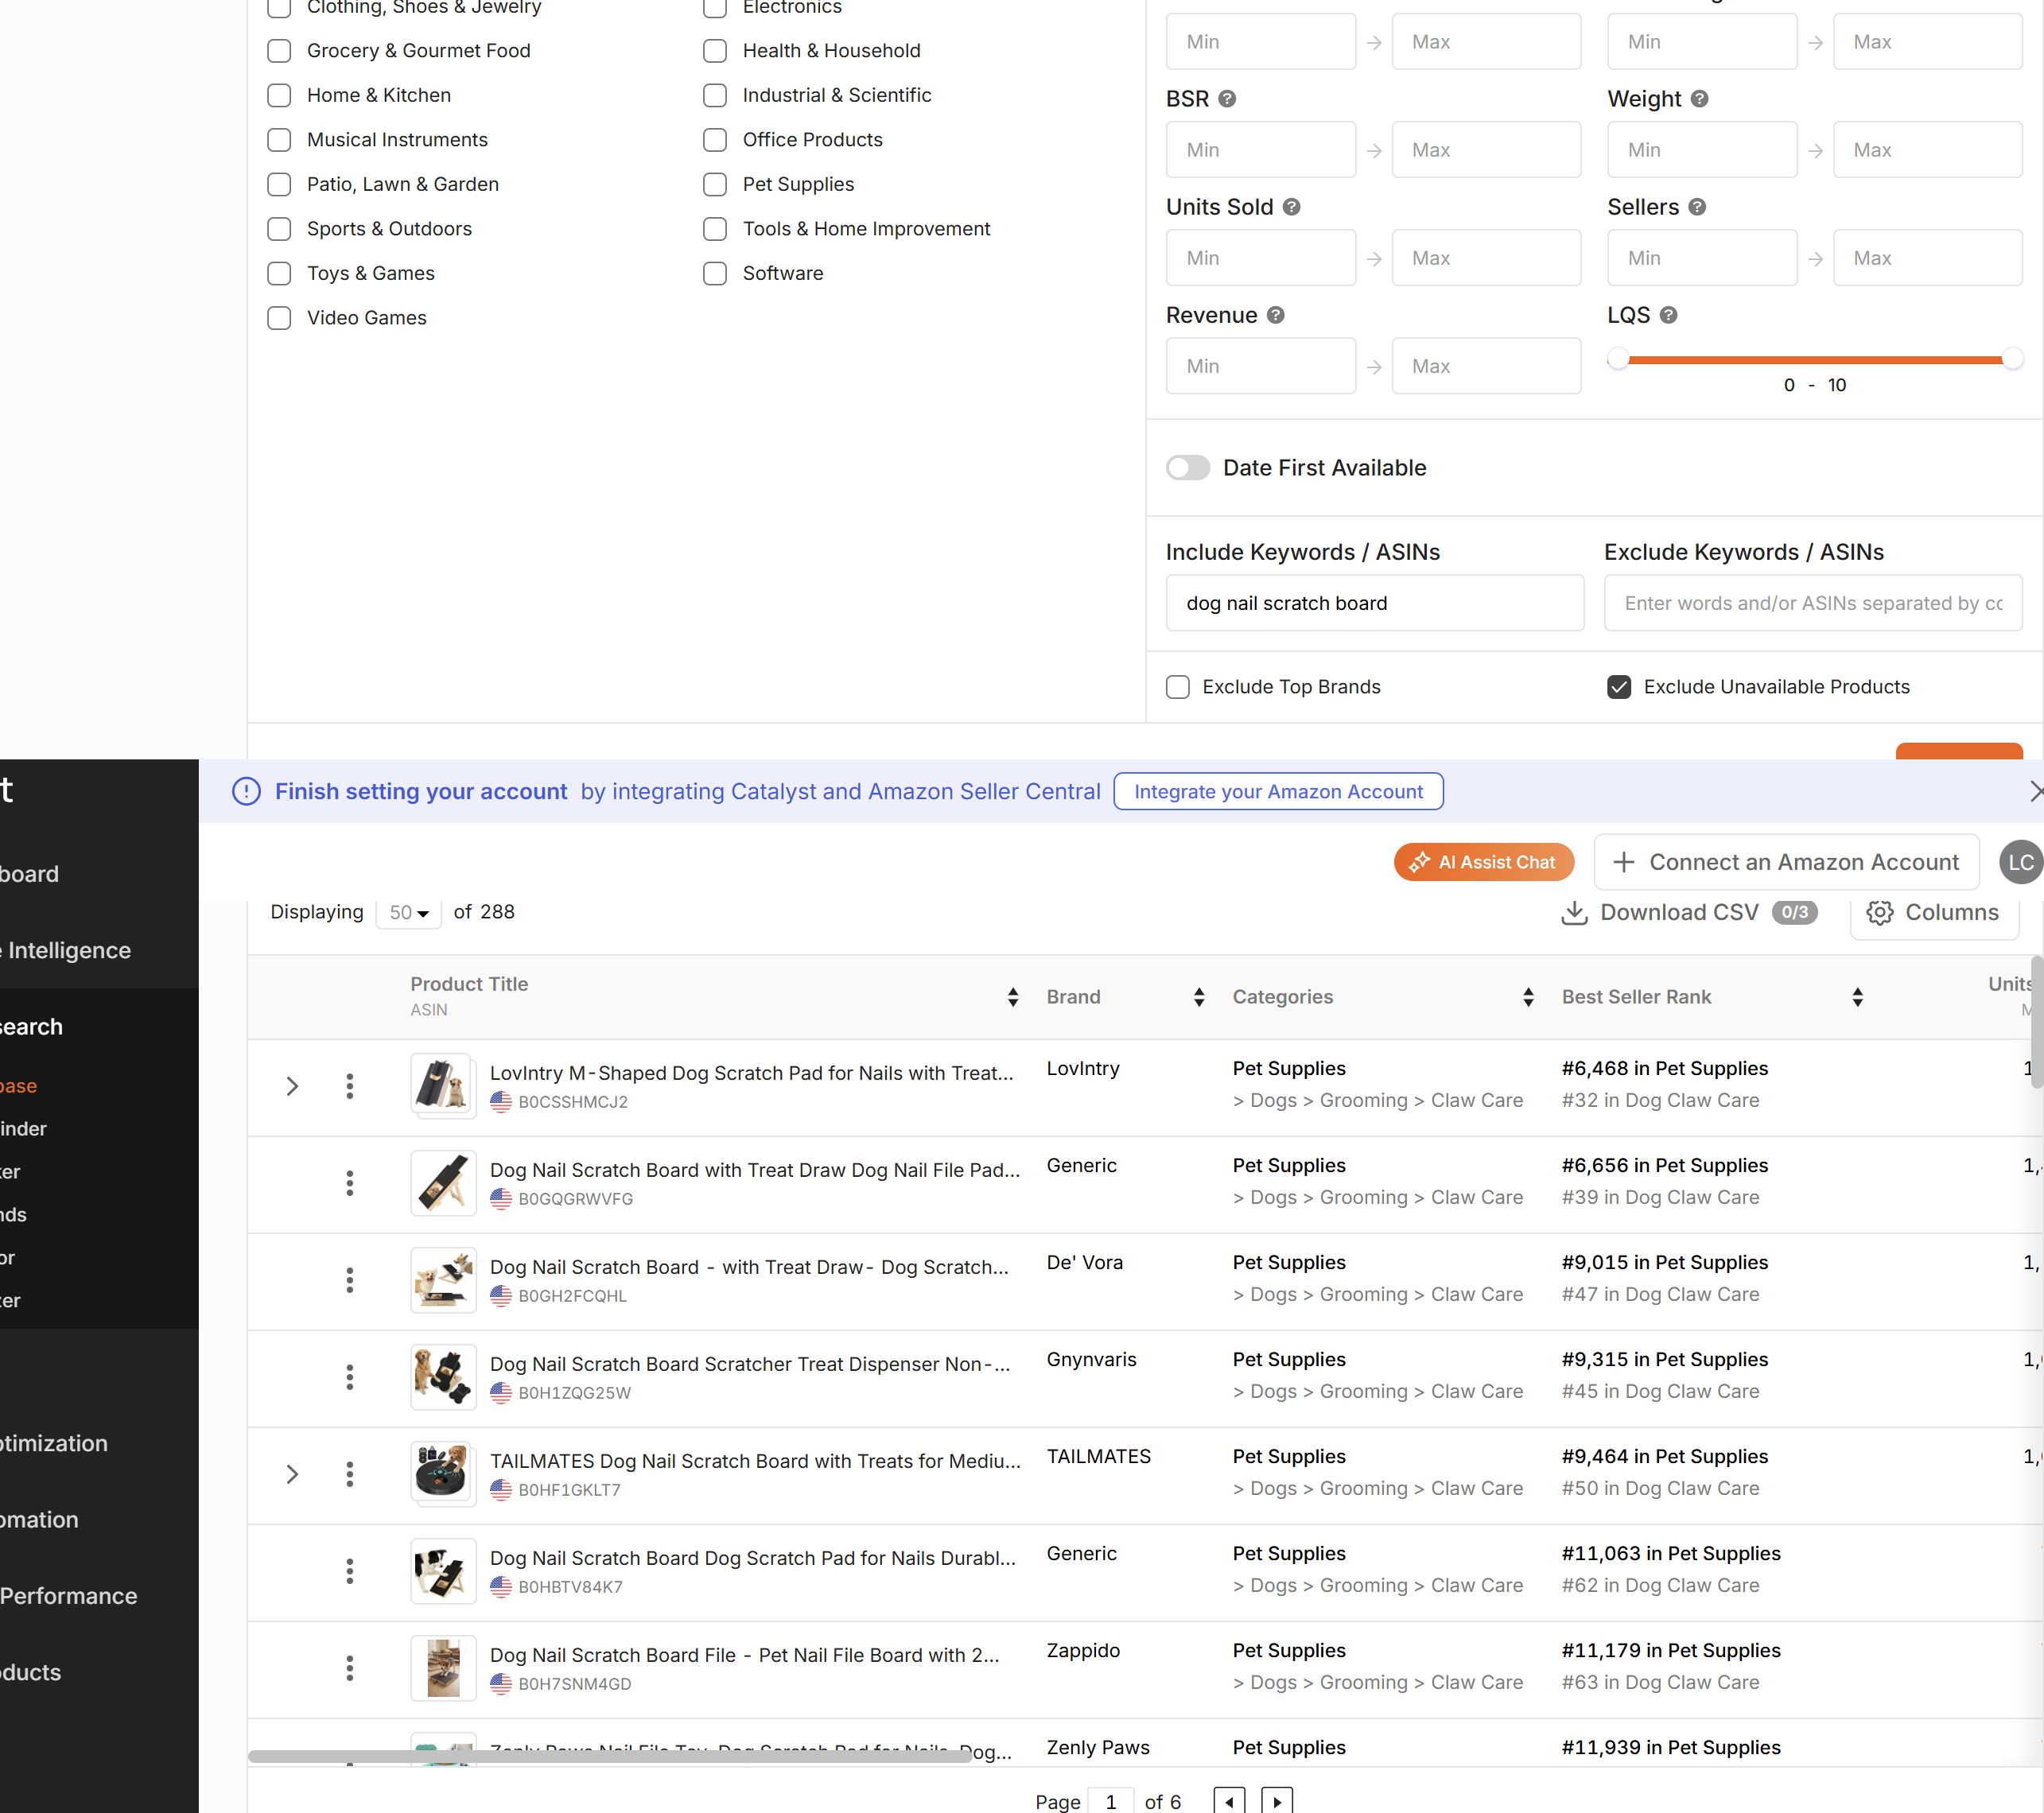Viewport: 2044px width, 1813px height.
Task: Click the Units Sold help icon
Action: (x=1292, y=207)
